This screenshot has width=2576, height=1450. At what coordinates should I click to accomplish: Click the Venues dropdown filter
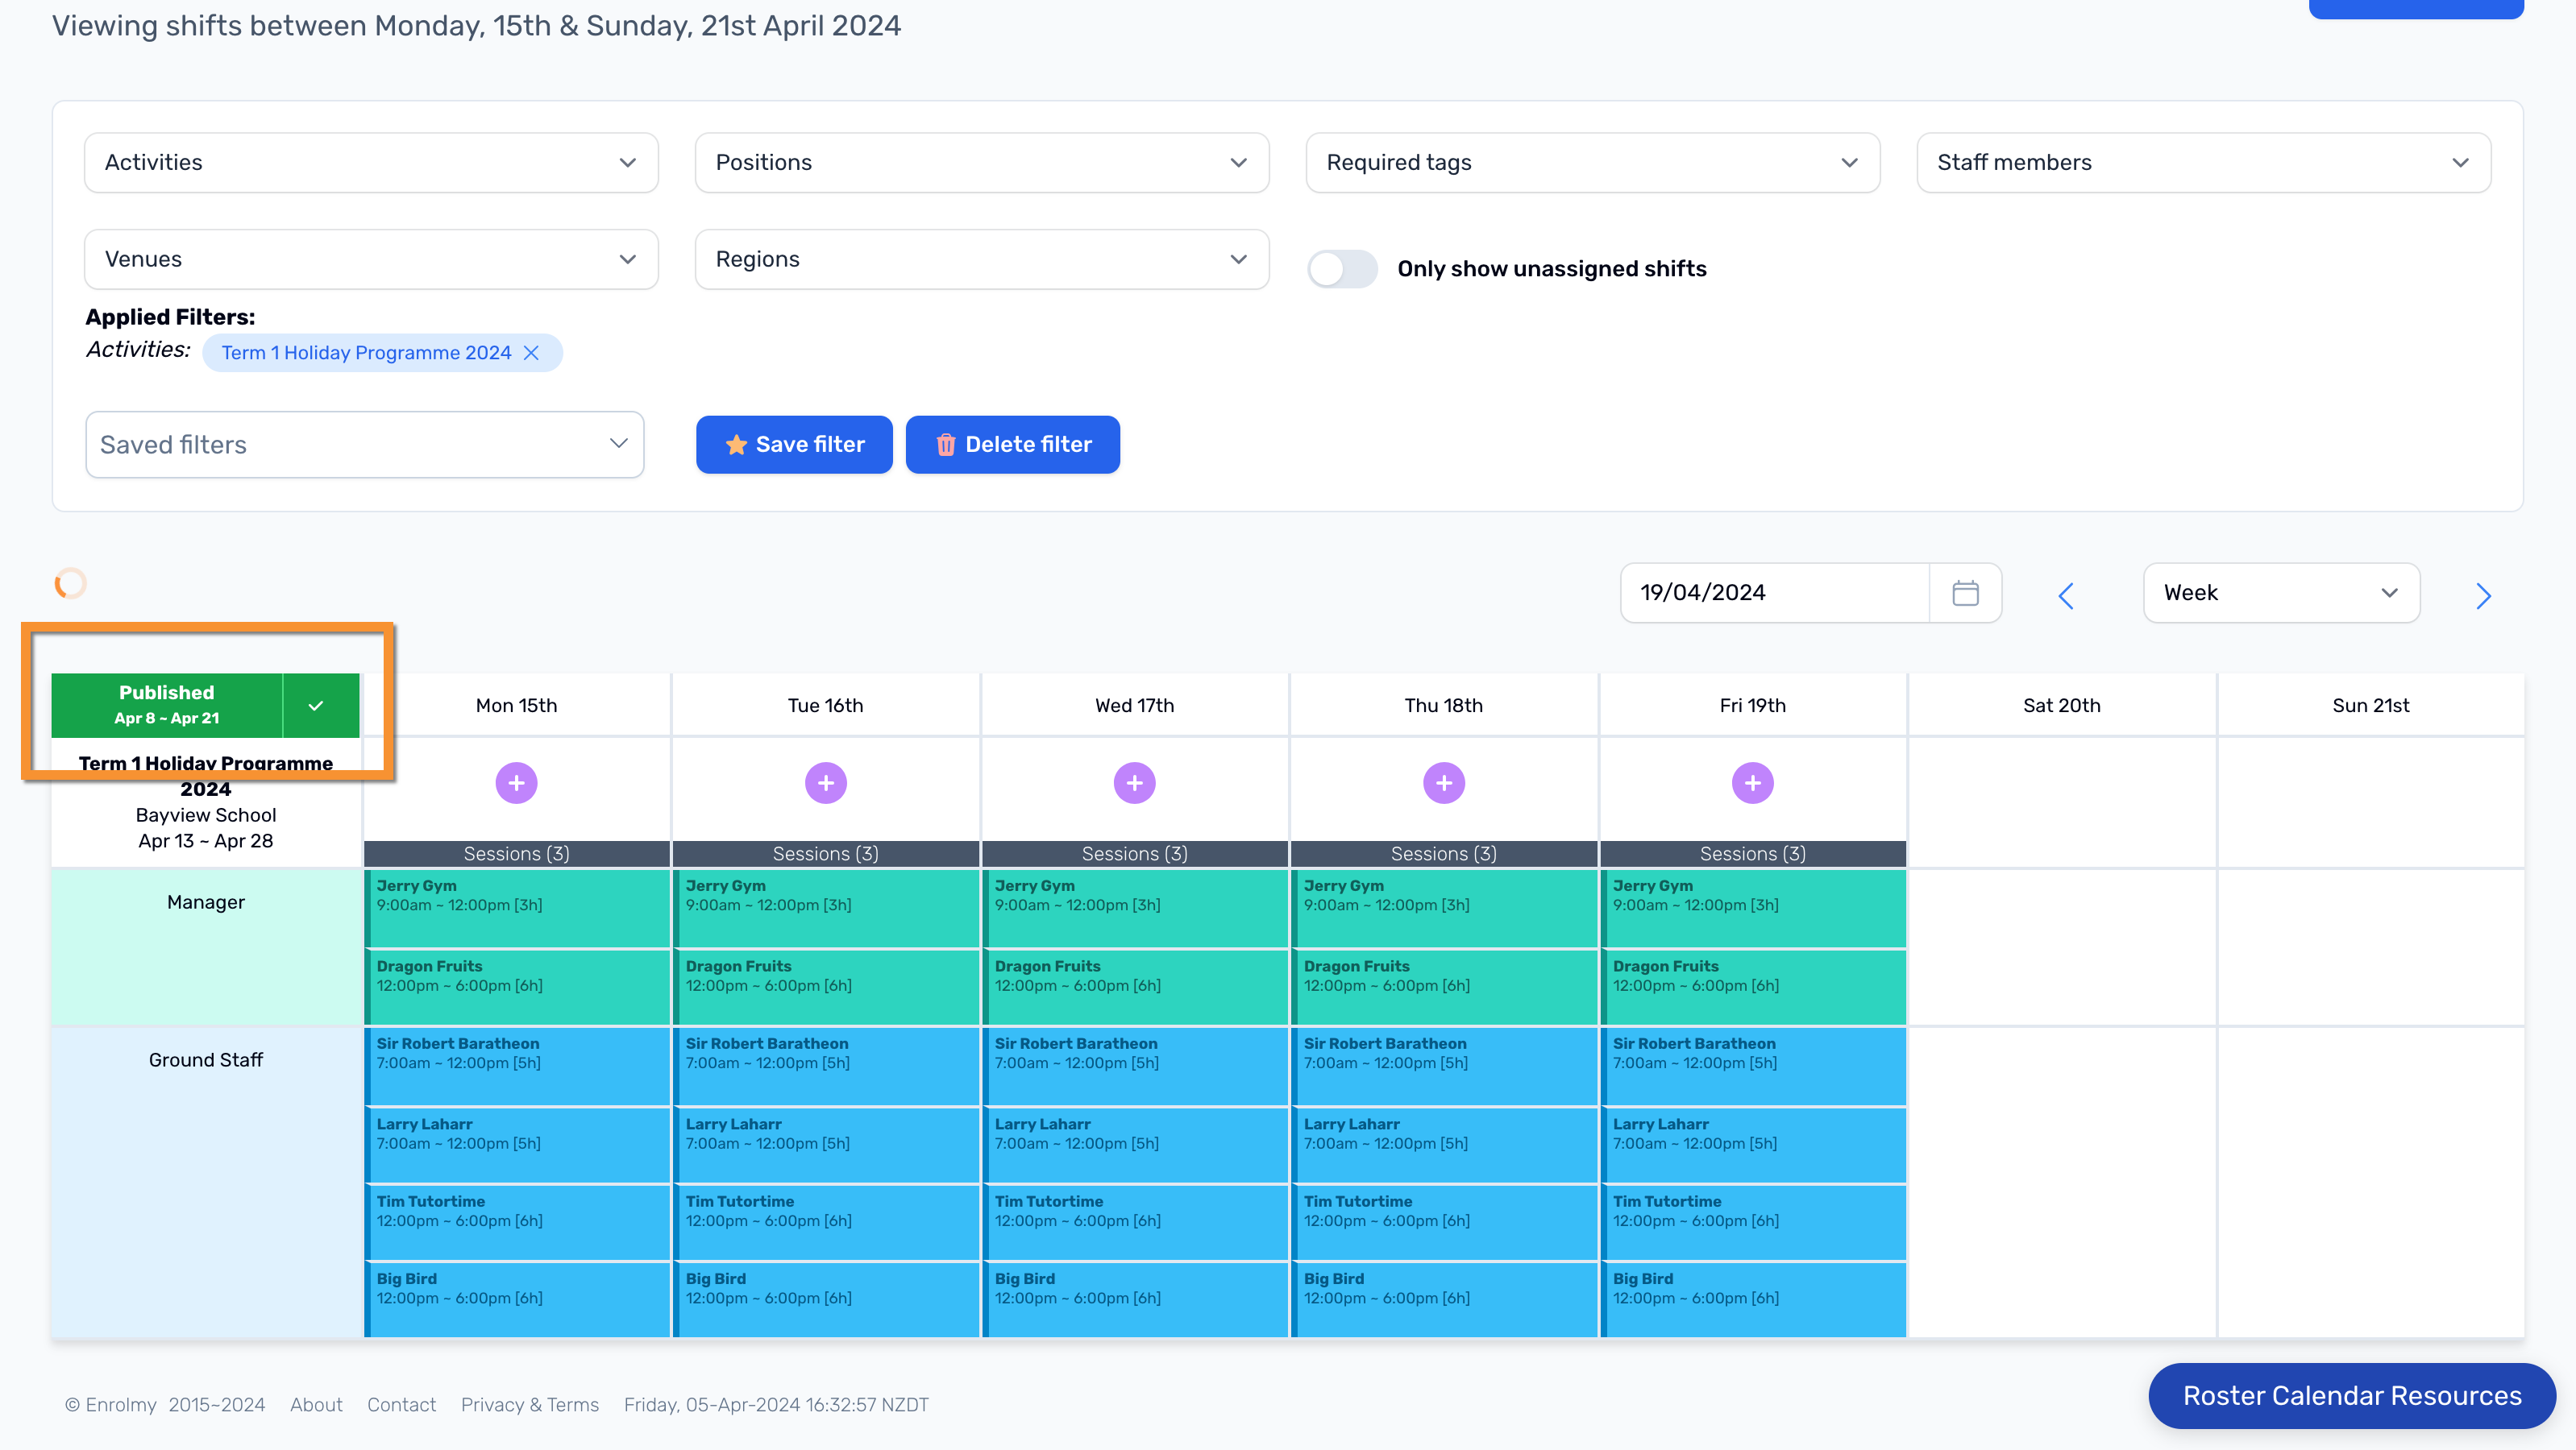pyautogui.click(x=372, y=258)
